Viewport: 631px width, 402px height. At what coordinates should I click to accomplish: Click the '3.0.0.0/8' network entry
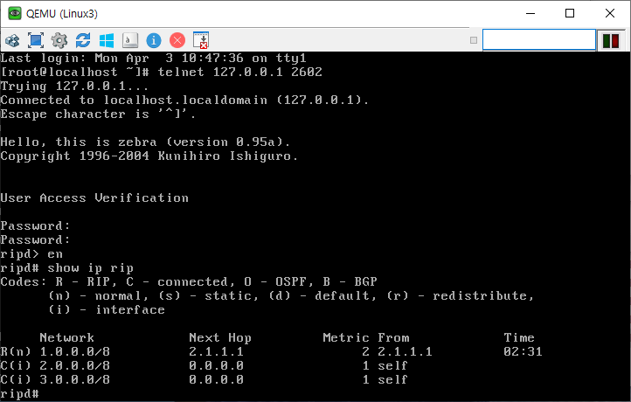75,380
